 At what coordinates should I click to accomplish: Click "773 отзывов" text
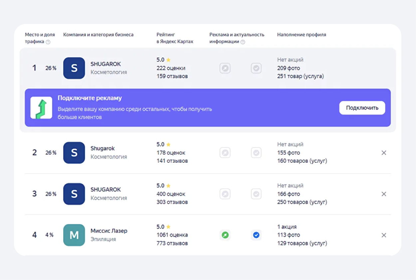172,243
